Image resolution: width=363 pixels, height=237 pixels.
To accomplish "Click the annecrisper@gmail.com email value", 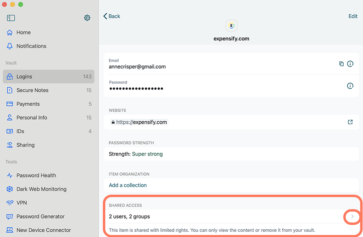I will (137, 67).
